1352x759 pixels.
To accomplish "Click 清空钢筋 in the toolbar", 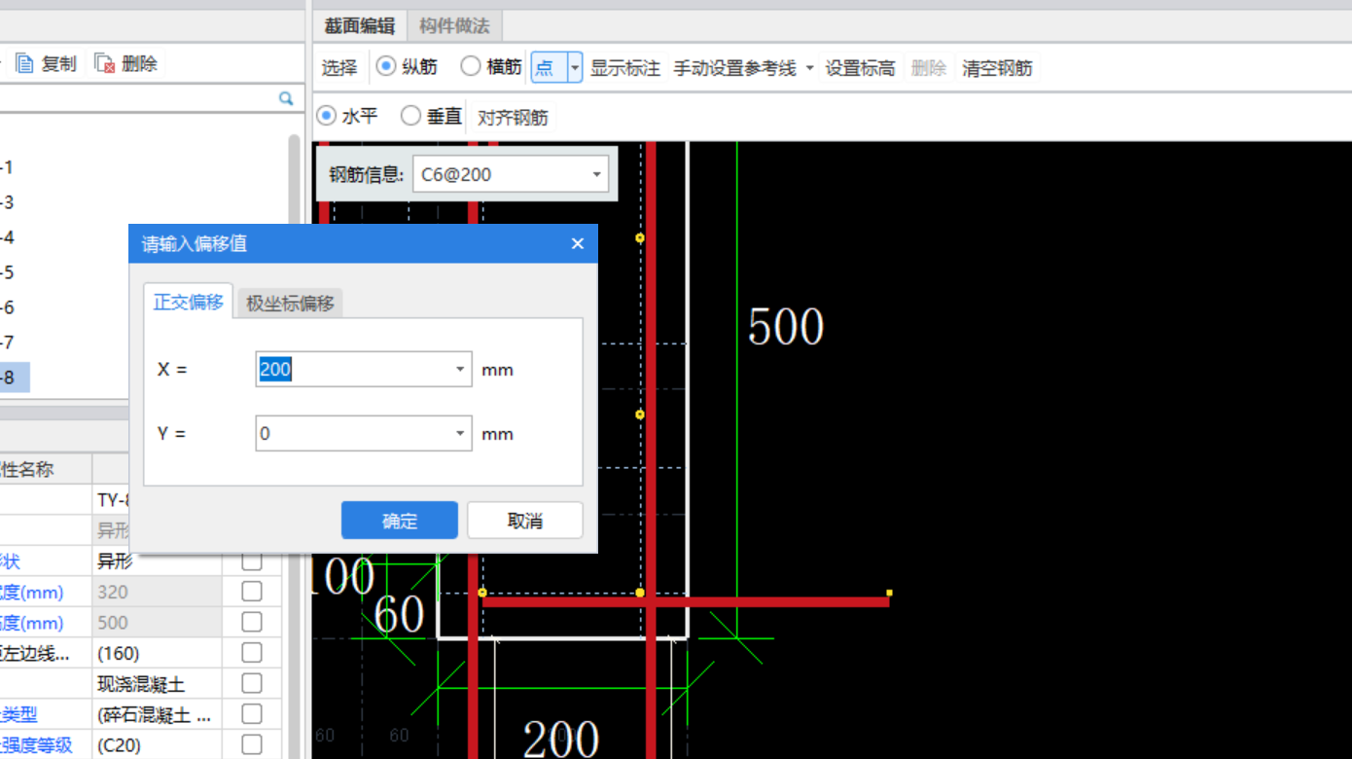I will pos(997,68).
